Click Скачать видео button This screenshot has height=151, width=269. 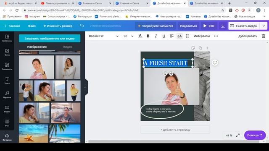click(x=244, y=26)
